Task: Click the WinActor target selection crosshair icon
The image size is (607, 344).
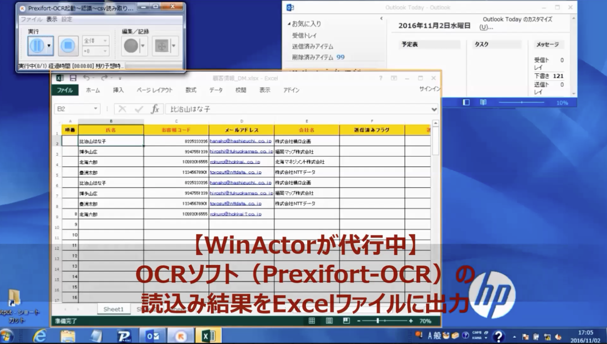Action: click(x=162, y=46)
